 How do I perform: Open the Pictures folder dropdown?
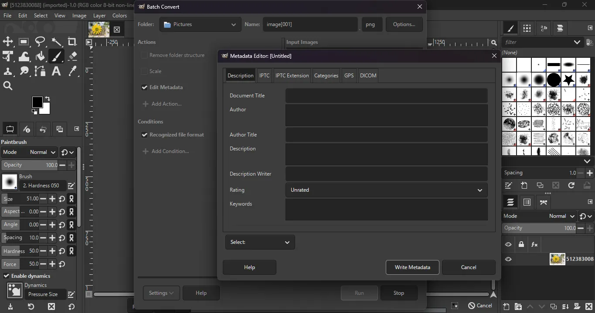(x=200, y=24)
